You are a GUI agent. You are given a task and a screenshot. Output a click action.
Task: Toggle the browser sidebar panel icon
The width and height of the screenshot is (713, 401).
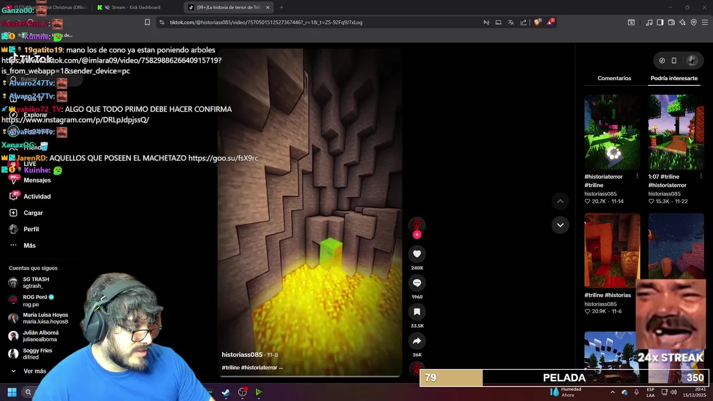coord(660,22)
